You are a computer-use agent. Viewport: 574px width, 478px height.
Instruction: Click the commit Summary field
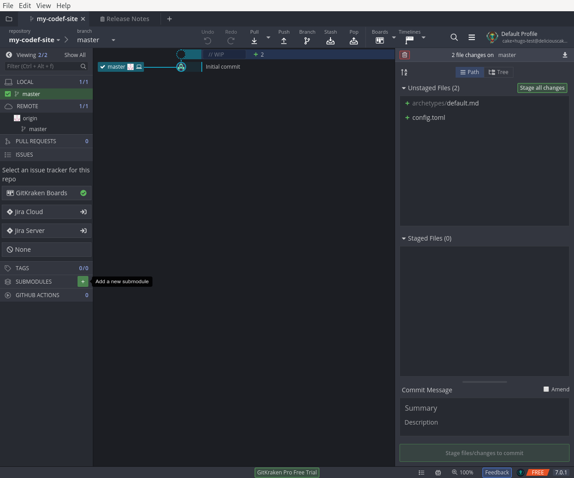point(484,408)
